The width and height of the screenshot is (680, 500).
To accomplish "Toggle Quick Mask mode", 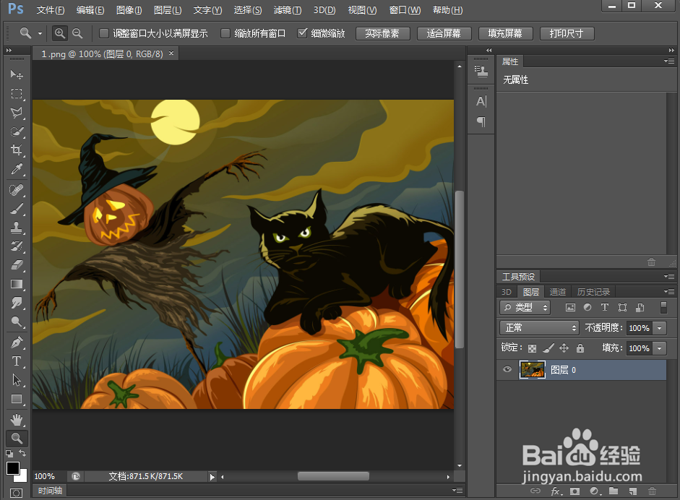I will [x=16, y=493].
